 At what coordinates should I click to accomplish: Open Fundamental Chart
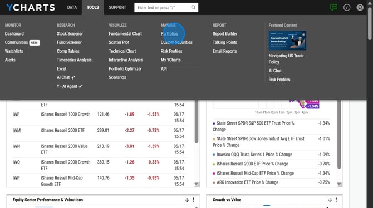point(125,34)
